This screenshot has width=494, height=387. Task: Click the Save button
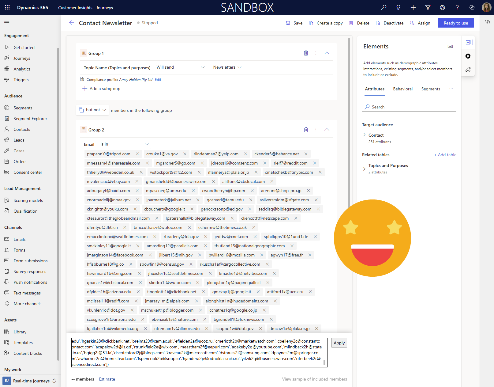tap(294, 23)
